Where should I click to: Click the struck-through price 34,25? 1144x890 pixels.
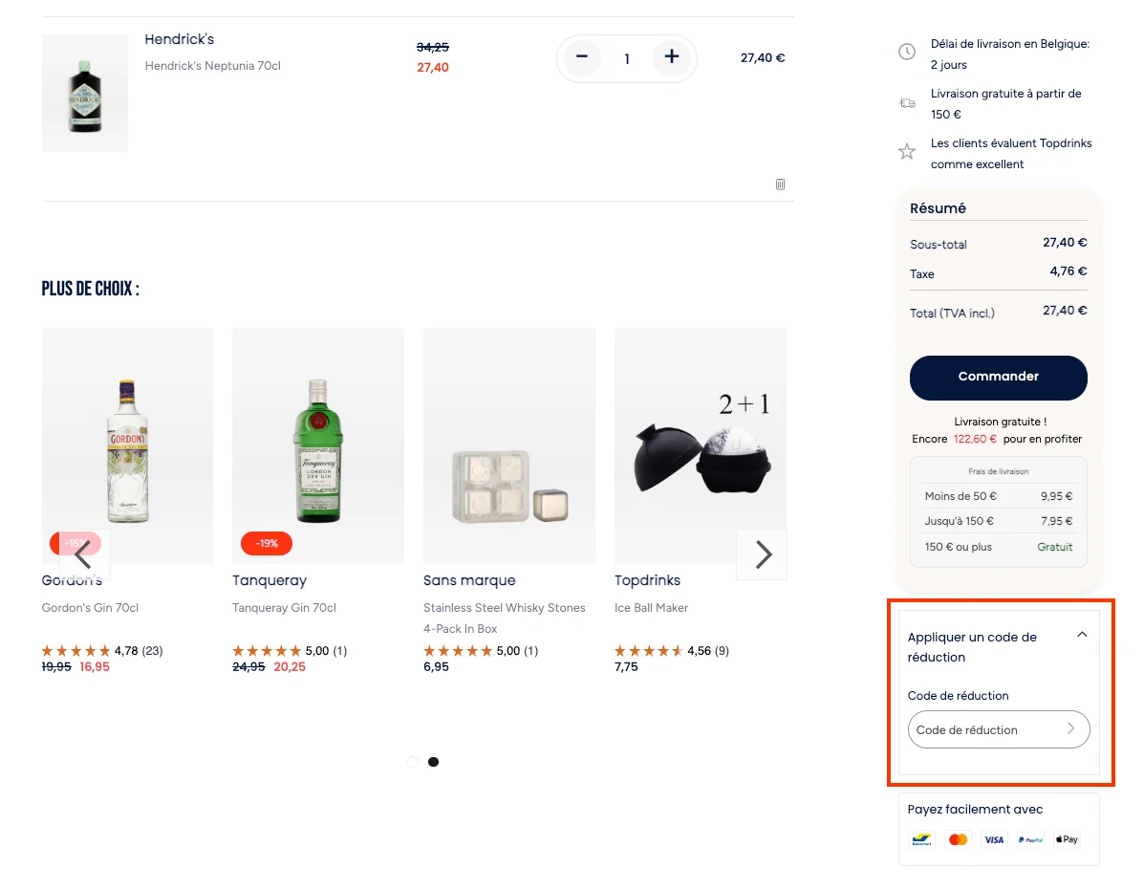click(x=433, y=48)
